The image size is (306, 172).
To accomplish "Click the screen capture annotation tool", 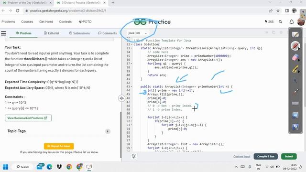I will [295, 115].
